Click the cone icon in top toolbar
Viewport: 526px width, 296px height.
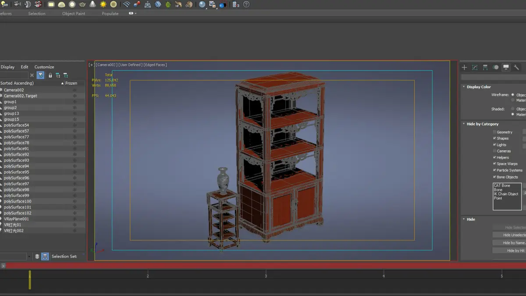click(93, 4)
